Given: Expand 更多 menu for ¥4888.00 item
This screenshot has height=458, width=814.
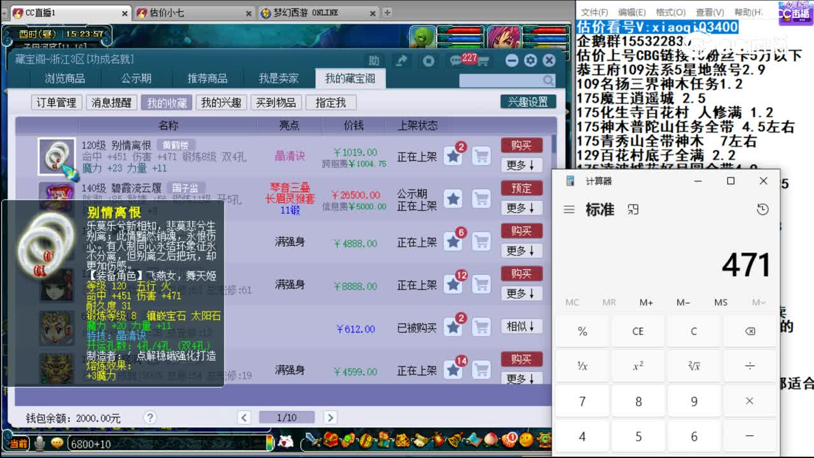Looking at the screenshot, I should pyautogui.click(x=521, y=251).
